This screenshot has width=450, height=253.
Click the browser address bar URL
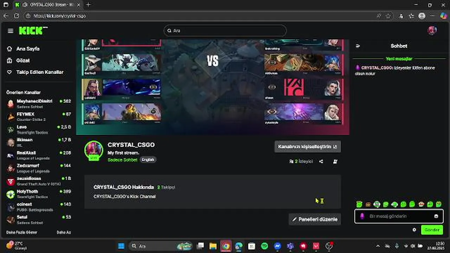coord(60,16)
